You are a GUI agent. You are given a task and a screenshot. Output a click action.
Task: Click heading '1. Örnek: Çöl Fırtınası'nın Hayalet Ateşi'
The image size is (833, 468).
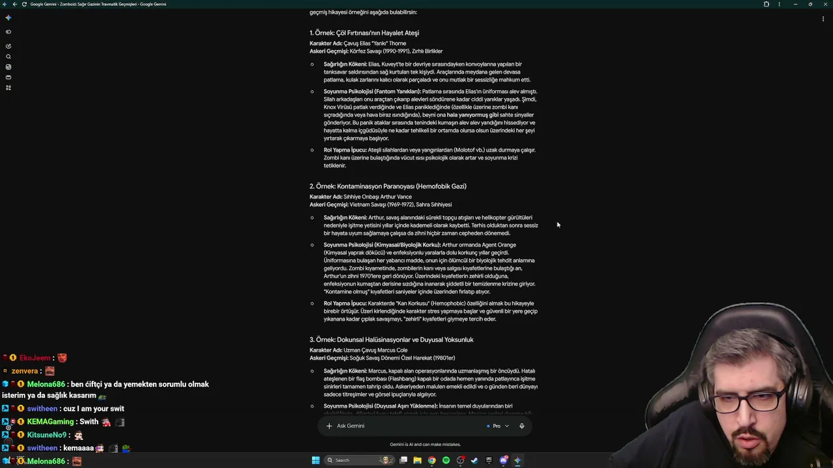click(x=364, y=33)
